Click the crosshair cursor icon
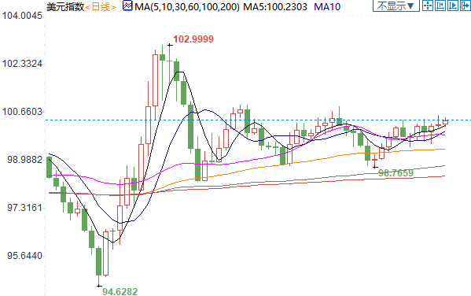Image resolution: width=471 pixels, height=296 pixels. click(x=427, y=6)
